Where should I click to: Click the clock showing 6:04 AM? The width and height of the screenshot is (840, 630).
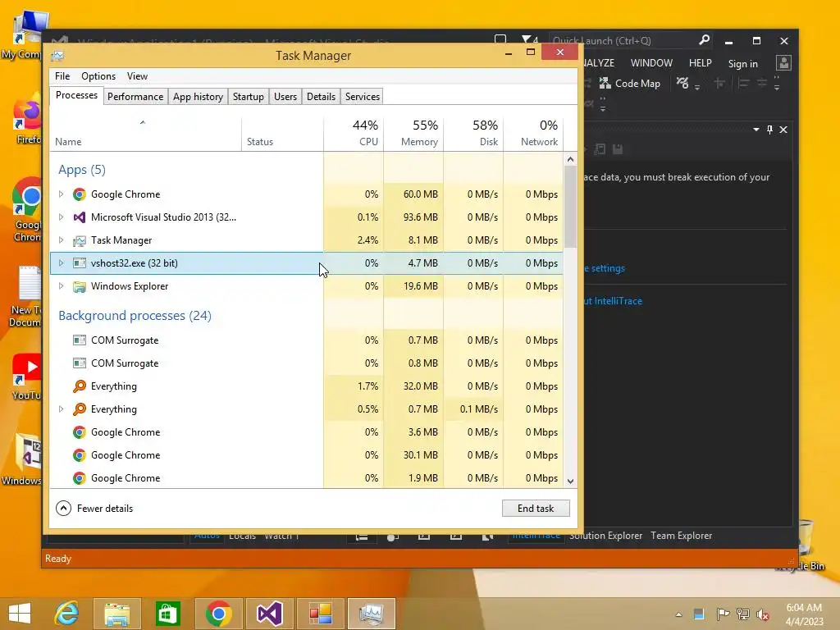pyautogui.click(x=804, y=608)
